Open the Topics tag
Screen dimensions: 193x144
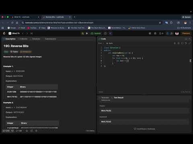click(x=14, y=52)
